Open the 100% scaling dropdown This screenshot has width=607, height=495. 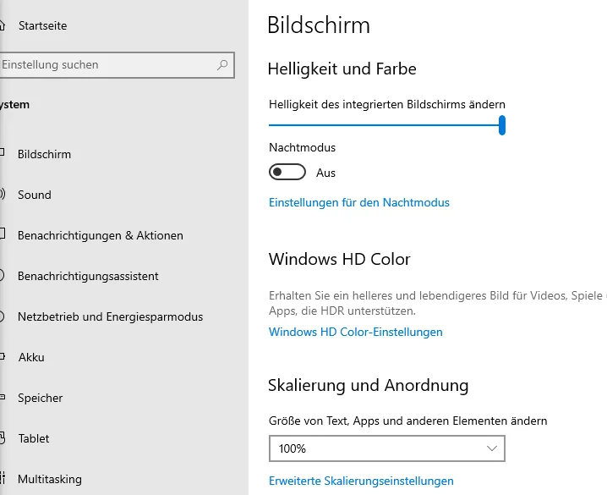coord(386,448)
